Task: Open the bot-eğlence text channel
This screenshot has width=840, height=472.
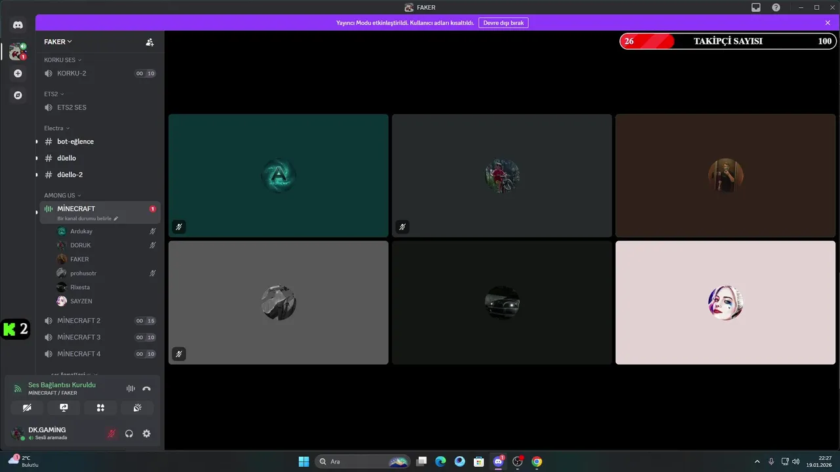Action: (100, 142)
